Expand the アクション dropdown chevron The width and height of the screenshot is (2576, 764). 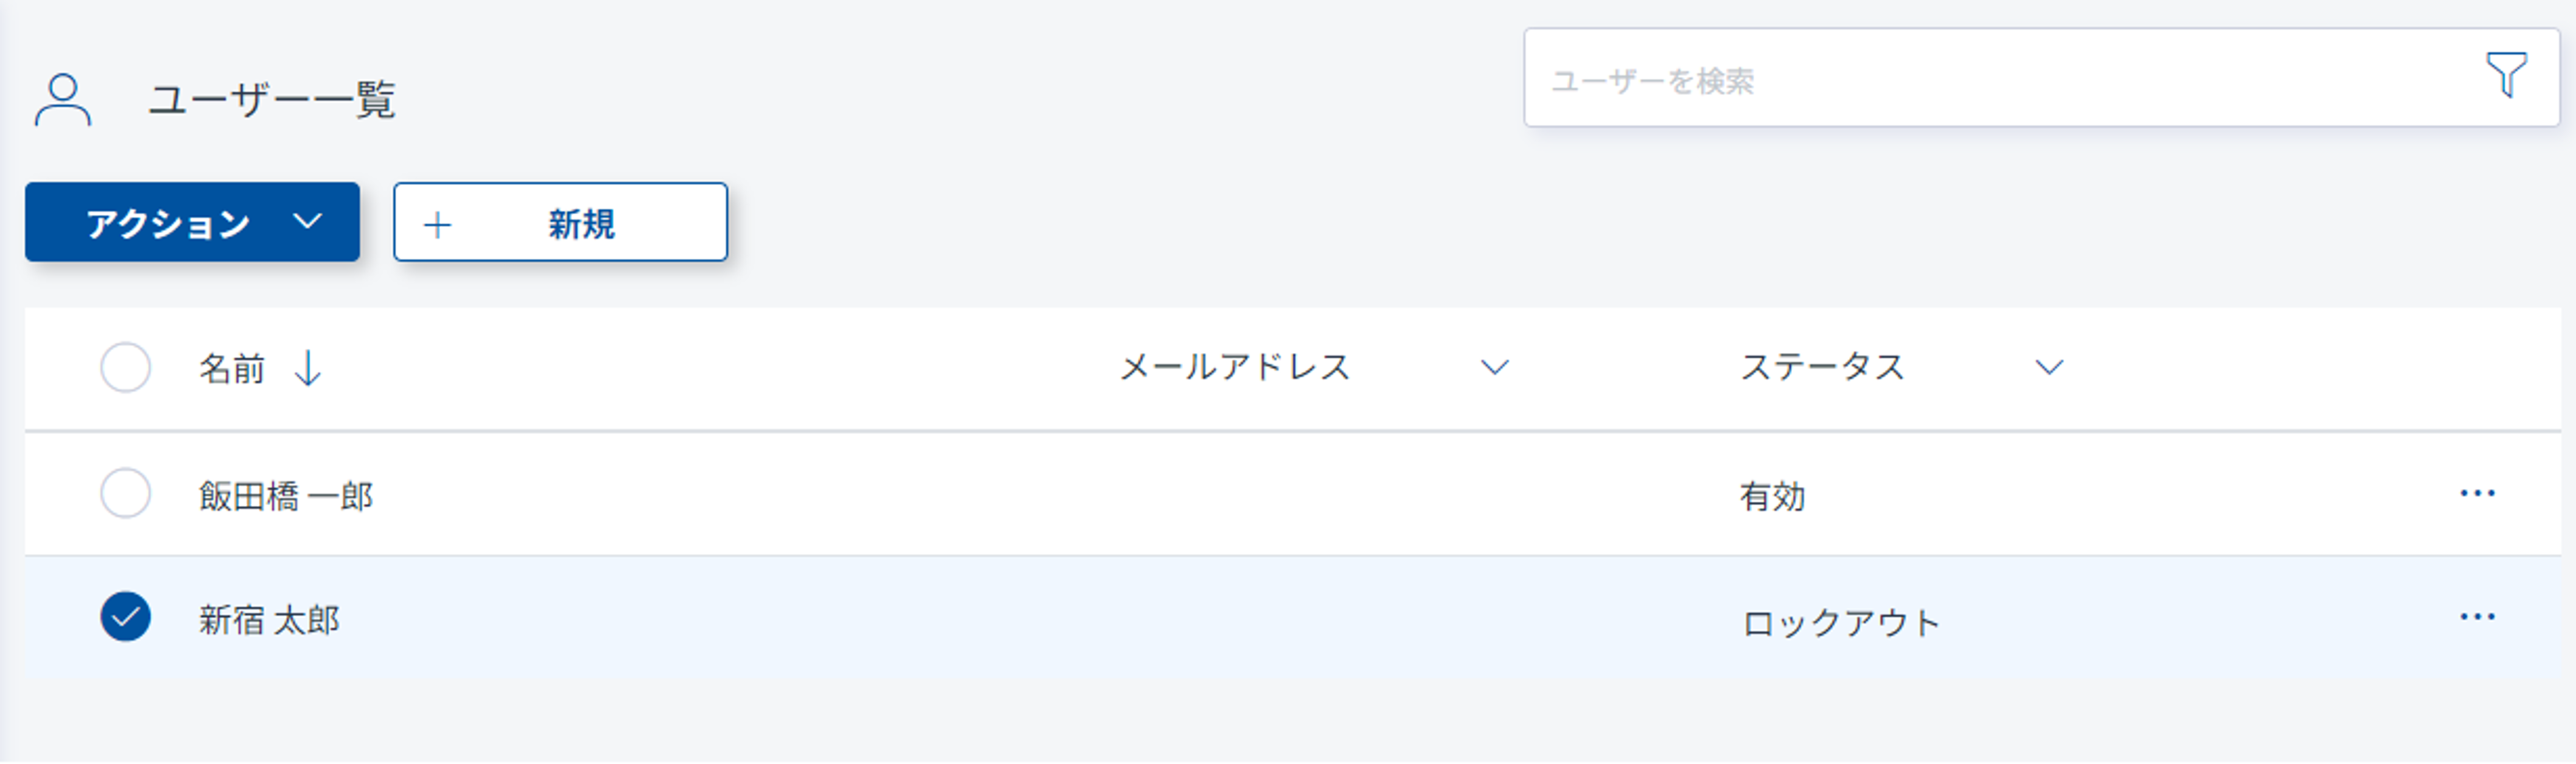[x=308, y=221]
